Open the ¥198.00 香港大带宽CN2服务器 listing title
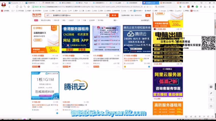Viewport: 216px width, 121px height. coord(76,59)
